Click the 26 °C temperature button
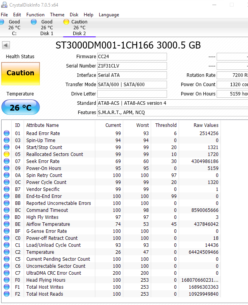The width and height of the screenshot is (248, 305). [x=21, y=107]
